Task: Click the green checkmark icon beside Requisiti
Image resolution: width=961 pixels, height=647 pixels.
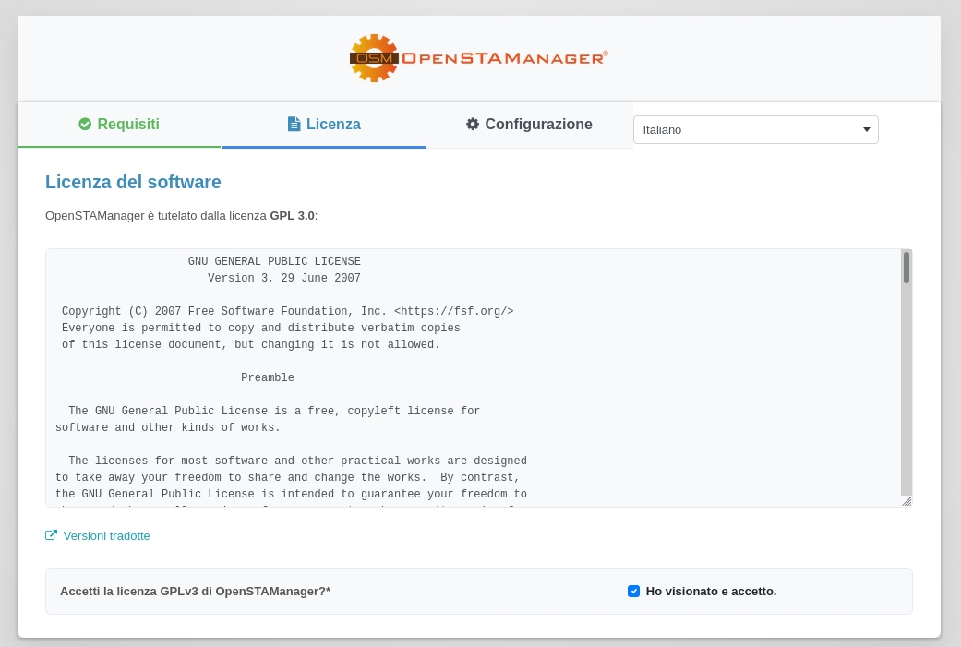Action: click(85, 124)
